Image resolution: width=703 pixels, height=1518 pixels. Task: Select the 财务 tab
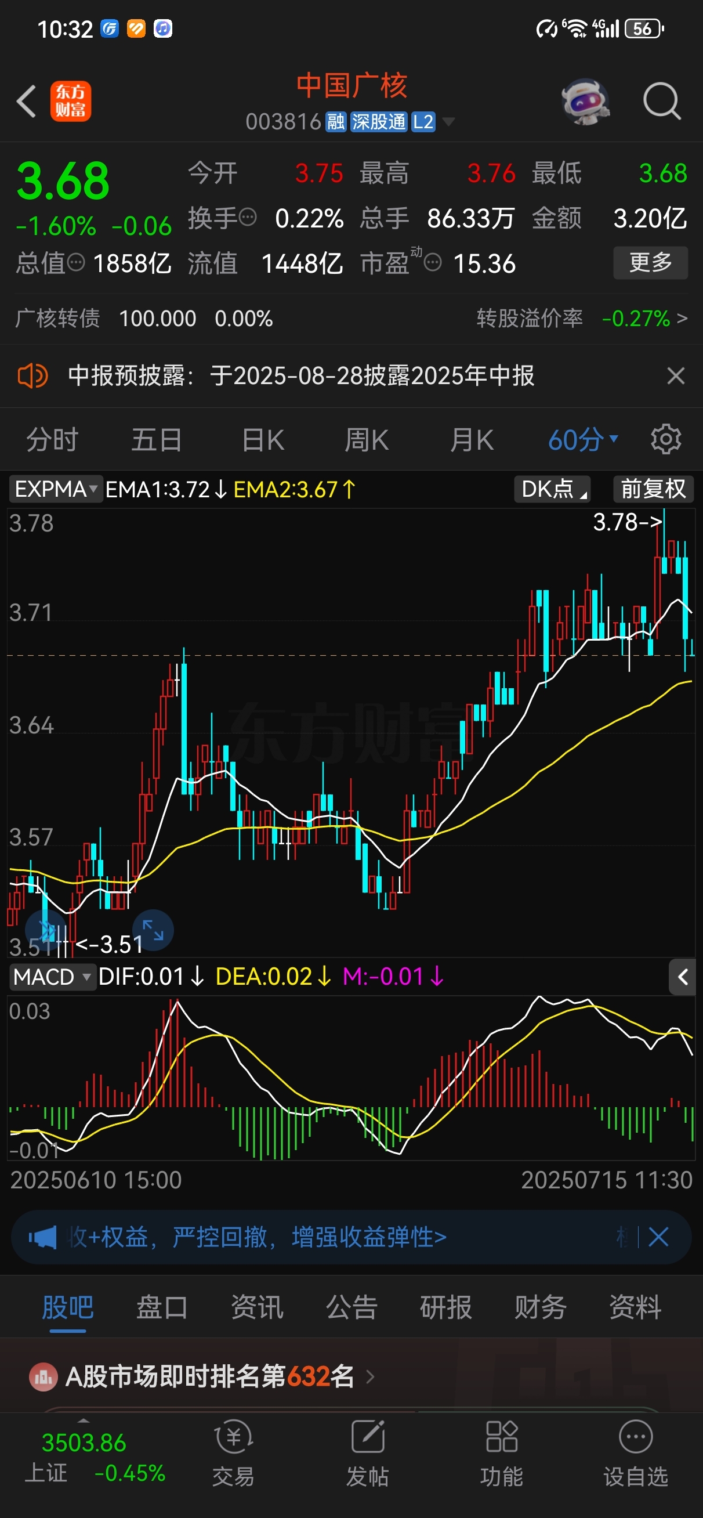click(541, 1307)
